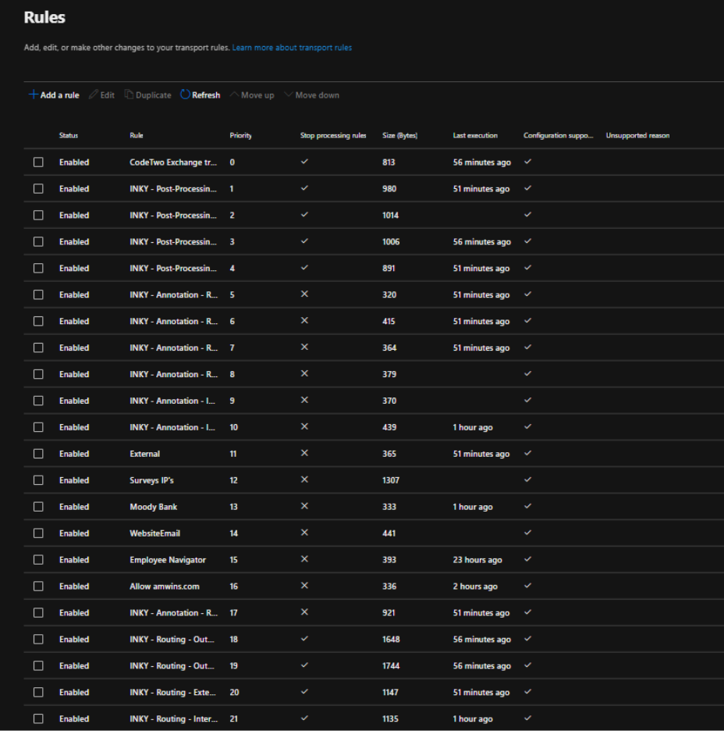Sort by the Rule column header

coord(137,136)
